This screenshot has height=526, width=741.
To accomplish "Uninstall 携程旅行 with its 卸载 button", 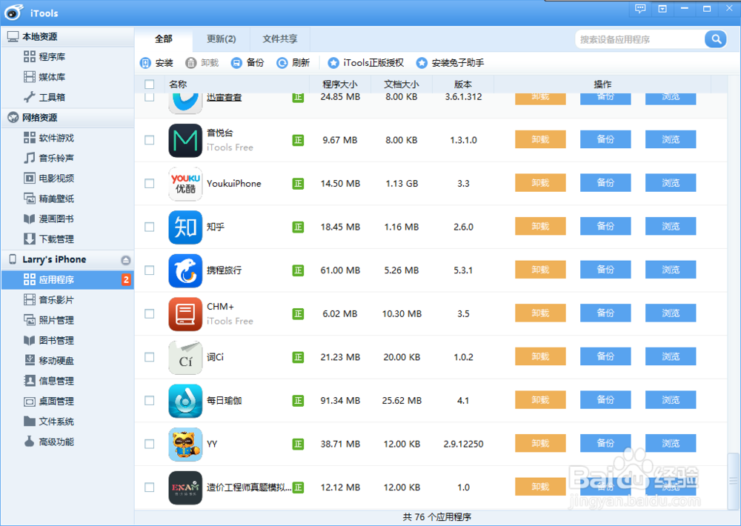I will point(540,270).
